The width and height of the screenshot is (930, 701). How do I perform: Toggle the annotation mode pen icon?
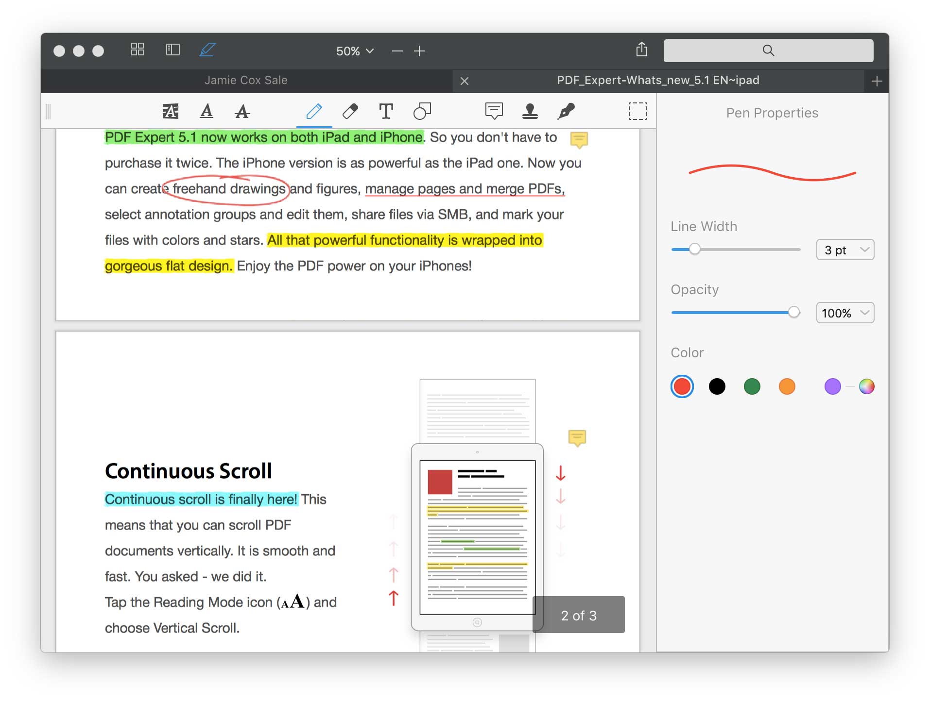pos(207,50)
